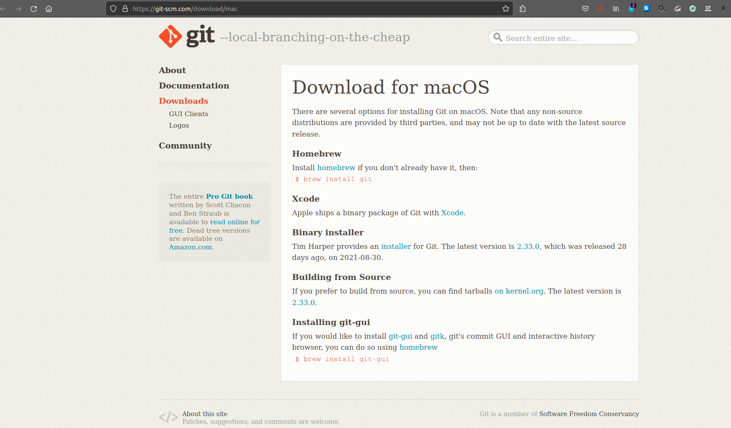
Task: Open the gitk link
Action: point(437,336)
